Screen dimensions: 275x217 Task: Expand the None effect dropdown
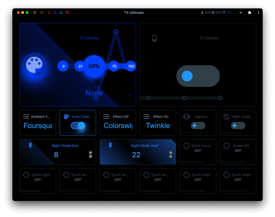tap(130, 95)
